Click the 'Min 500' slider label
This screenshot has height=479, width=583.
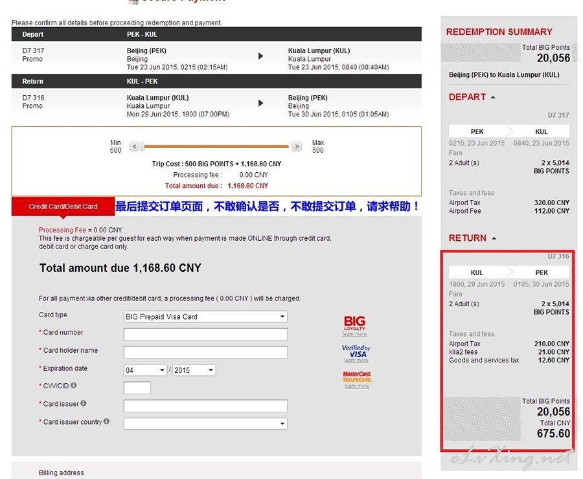[x=116, y=146]
